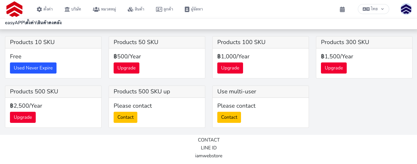Open the ตั้งค่า menu

click(48, 9)
